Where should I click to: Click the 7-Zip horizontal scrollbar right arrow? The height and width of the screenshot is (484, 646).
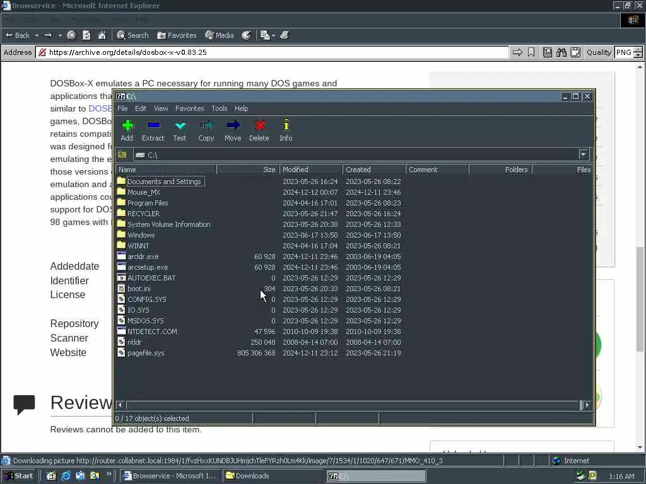coord(587,405)
